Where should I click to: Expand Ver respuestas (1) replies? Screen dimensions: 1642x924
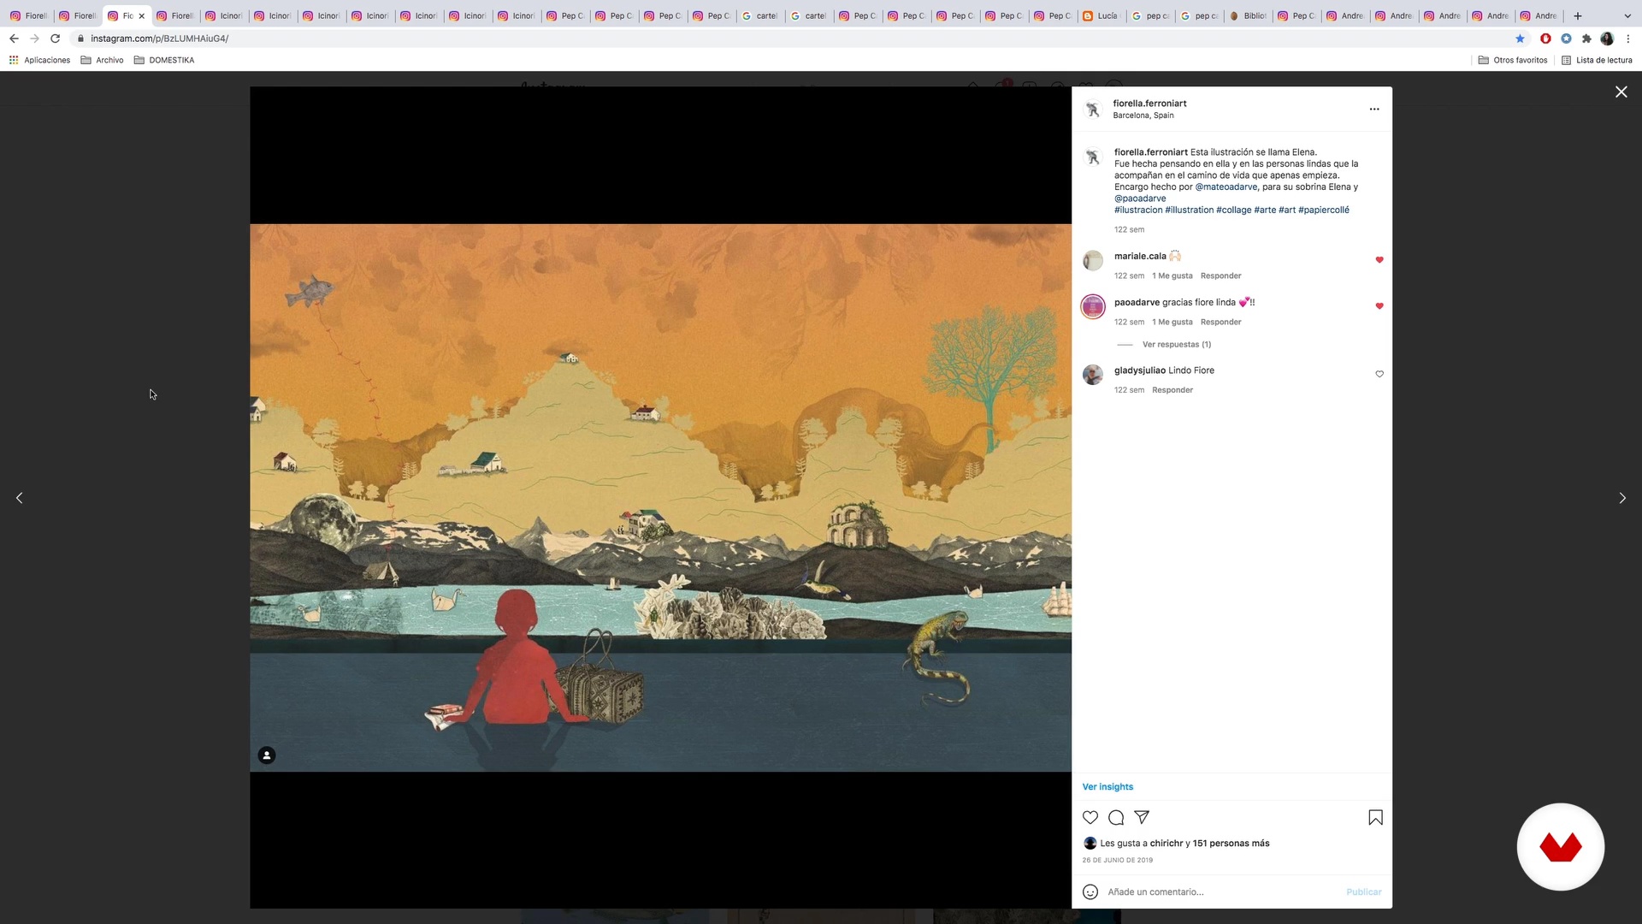1176,345
